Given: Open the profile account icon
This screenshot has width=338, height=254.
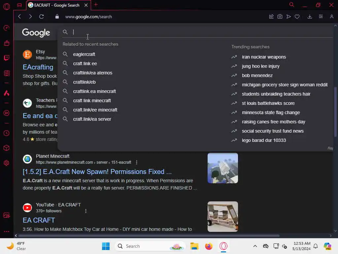Looking at the screenshot, I should click(x=331, y=17).
